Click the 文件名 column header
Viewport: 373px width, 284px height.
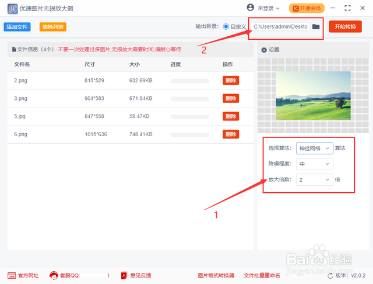coord(22,64)
